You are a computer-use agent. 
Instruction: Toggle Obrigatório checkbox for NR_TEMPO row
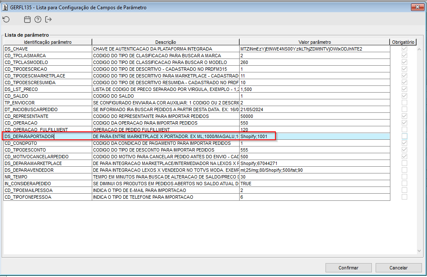[x=404, y=177]
